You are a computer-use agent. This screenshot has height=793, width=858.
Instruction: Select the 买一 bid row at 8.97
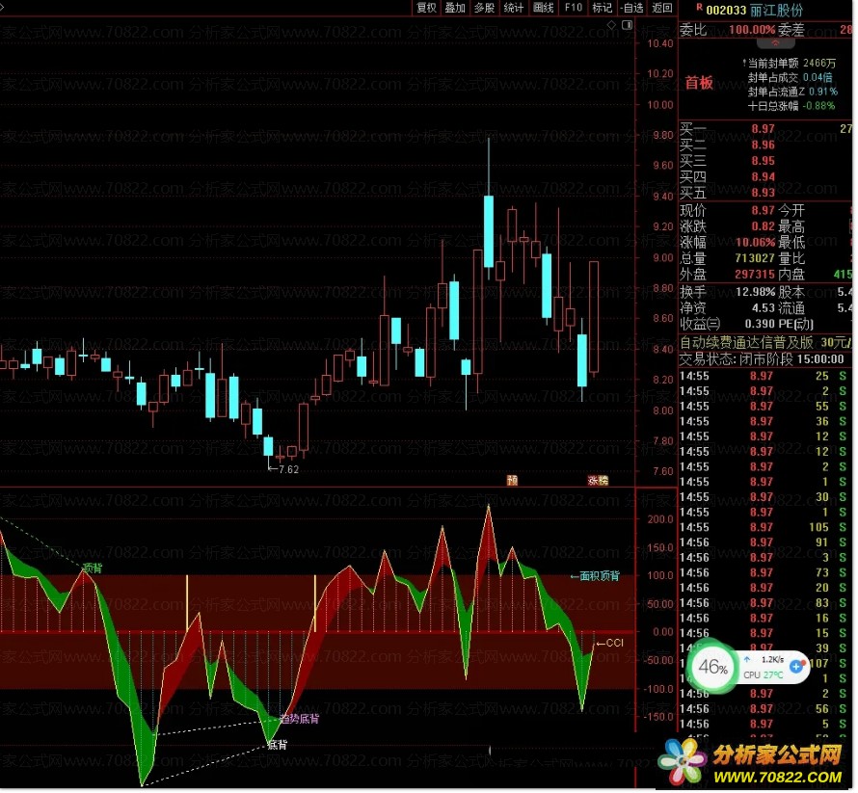766,129
